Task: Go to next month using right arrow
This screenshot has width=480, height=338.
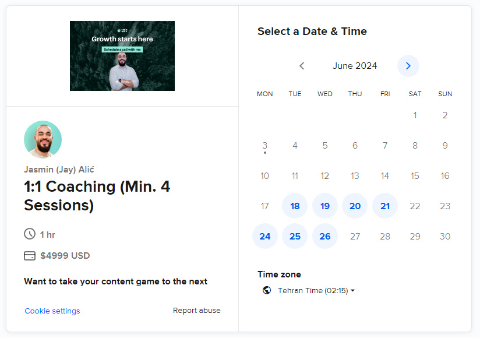Action: tap(408, 66)
